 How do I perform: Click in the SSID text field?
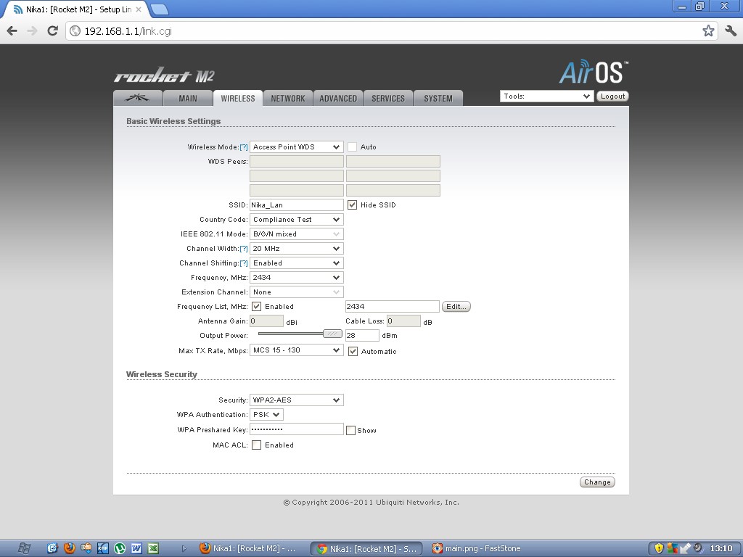(297, 205)
